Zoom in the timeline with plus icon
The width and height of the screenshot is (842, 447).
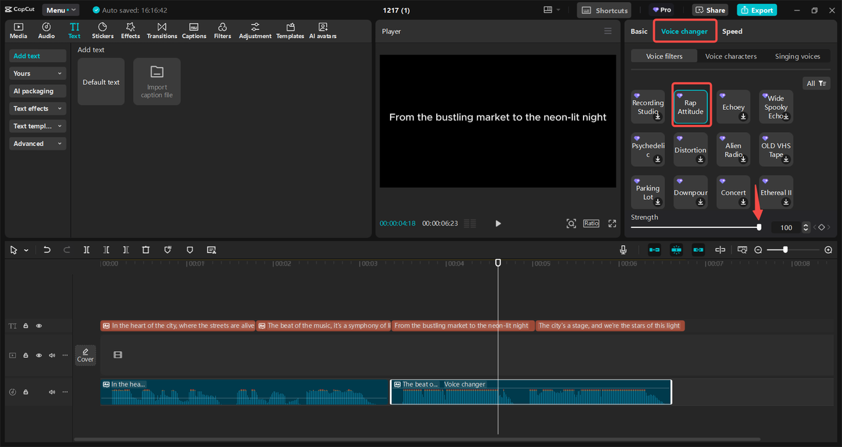coord(828,250)
